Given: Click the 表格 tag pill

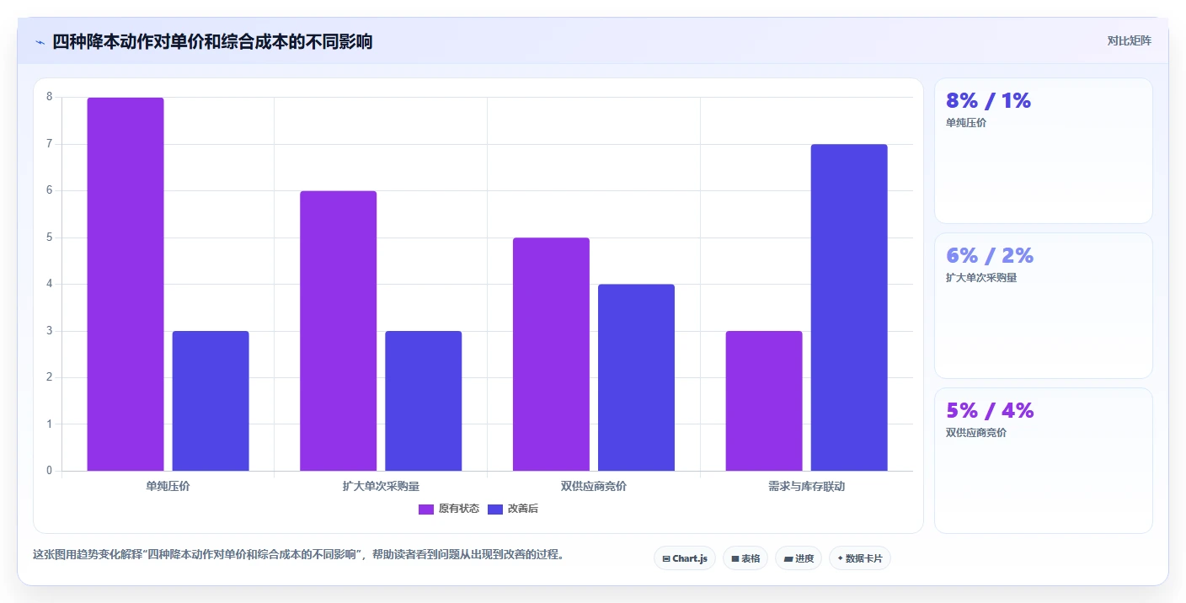Looking at the screenshot, I should pyautogui.click(x=745, y=558).
